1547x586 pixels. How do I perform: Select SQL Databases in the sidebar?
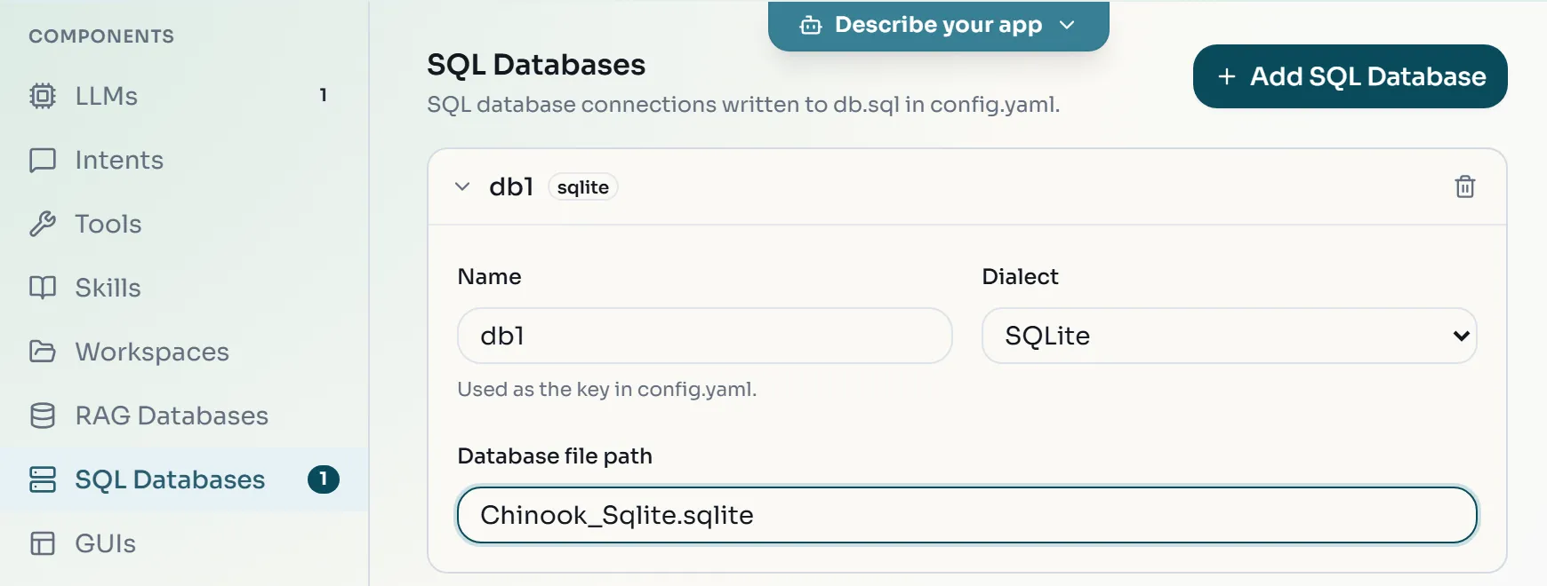pos(184,479)
